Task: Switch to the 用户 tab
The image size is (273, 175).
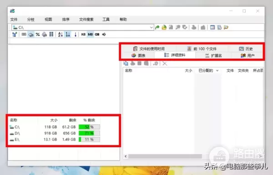Action: point(248,55)
